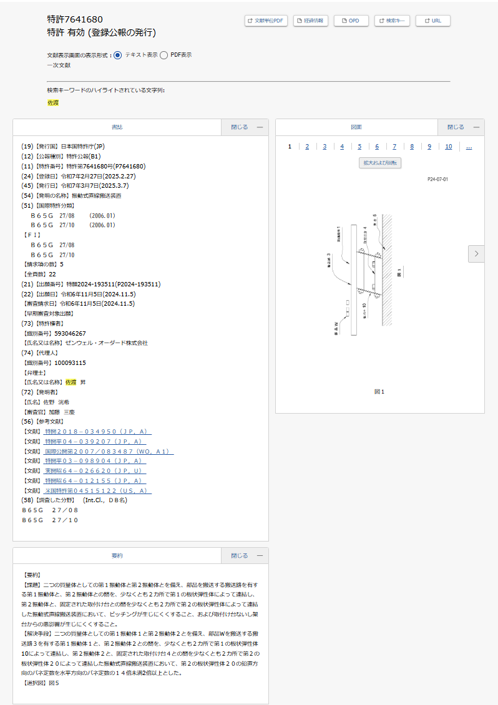
Task: Collapse the 書誌 panel with 閉じる
Action: (x=245, y=127)
